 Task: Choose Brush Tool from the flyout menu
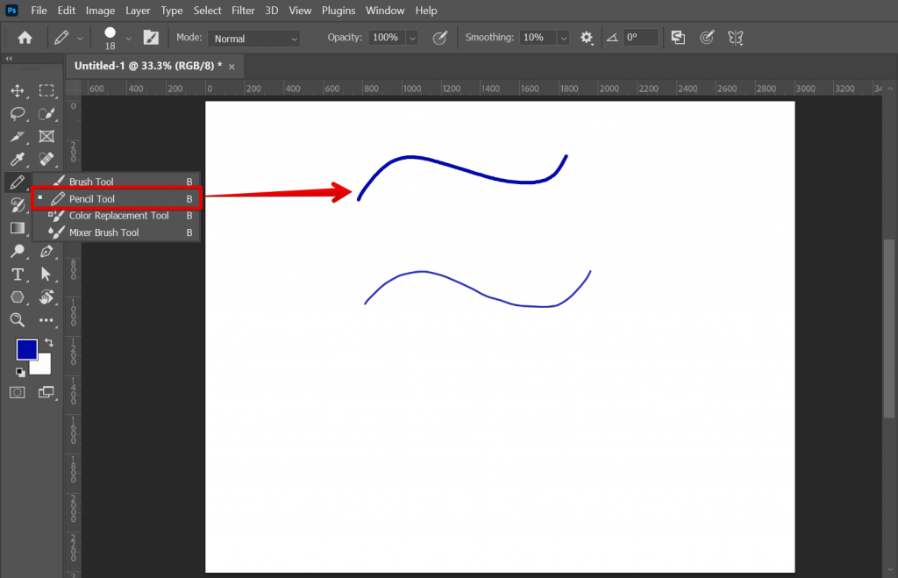(91, 182)
